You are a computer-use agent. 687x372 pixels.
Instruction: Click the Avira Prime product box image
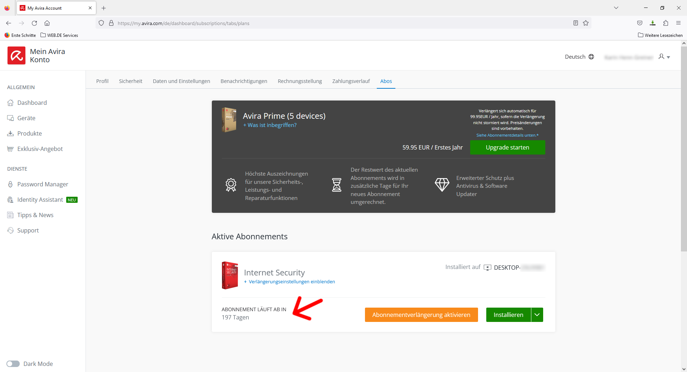click(x=229, y=120)
